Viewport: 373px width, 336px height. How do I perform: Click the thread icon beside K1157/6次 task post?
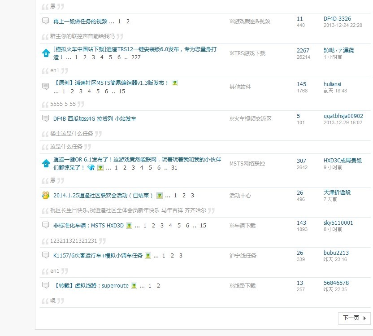pyautogui.click(x=46, y=255)
